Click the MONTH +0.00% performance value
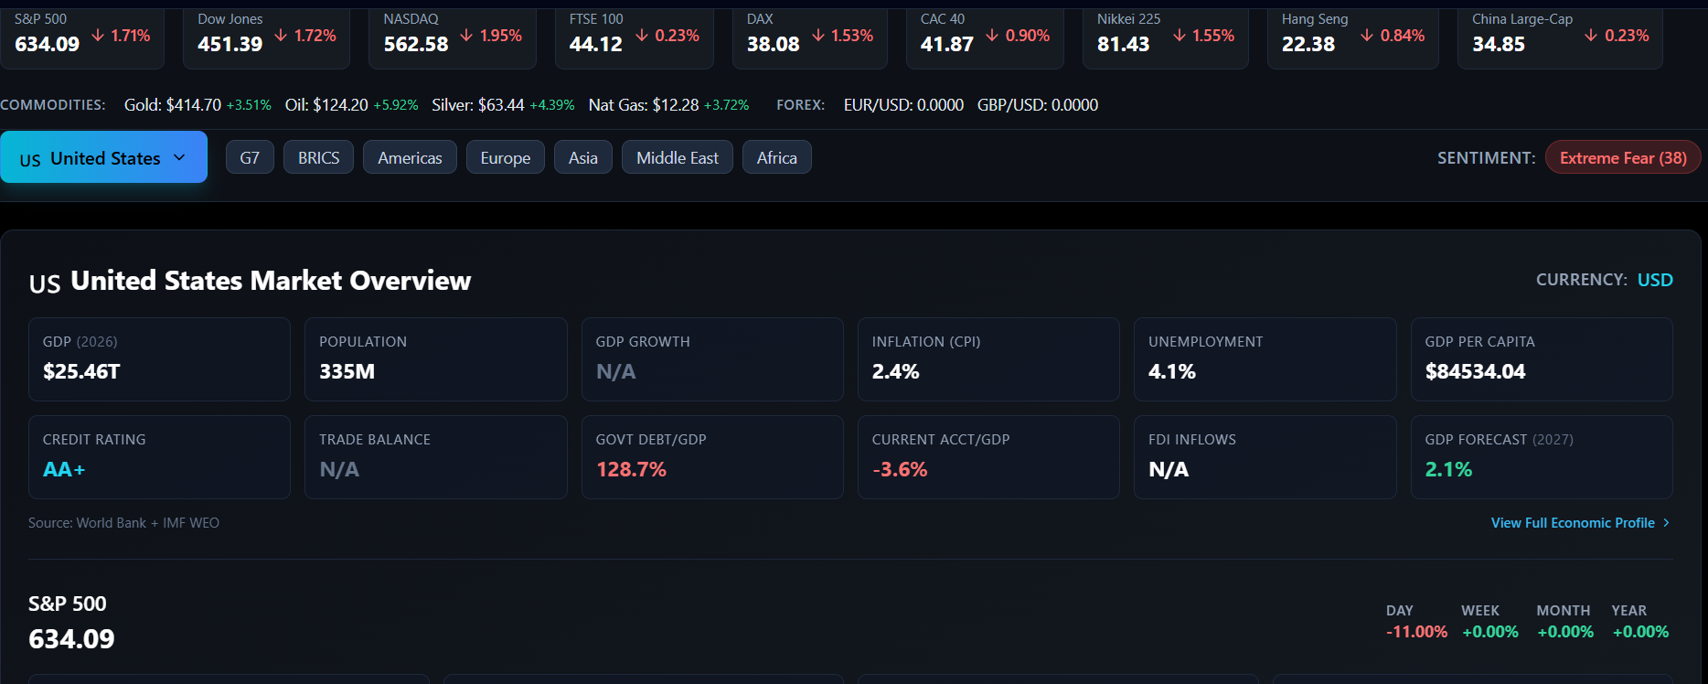The width and height of the screenshot is (1708, 684). 1565,632
